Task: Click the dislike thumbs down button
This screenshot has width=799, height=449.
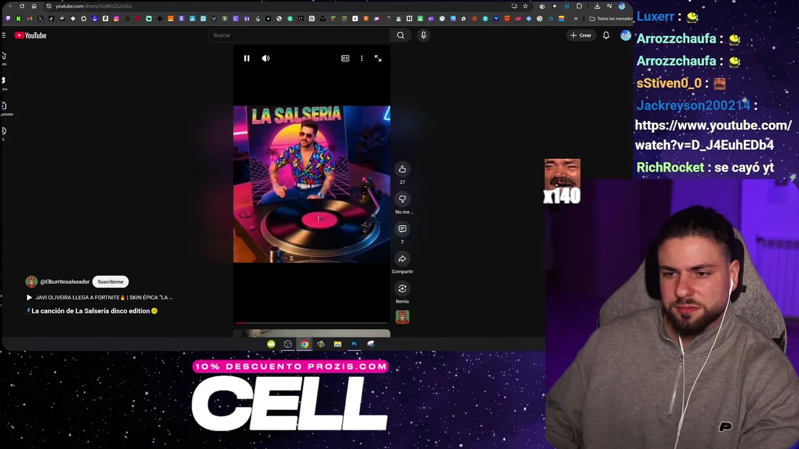Action: (x=403, y=199)
